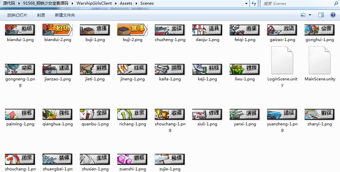Click the burn (刻录) toolbar button

coord(41,15)
